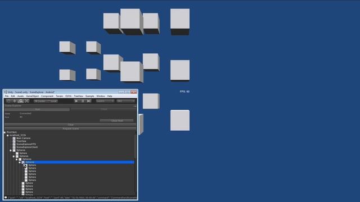The height and width of the screenshot is (202, 360).
Task: Collapse the highlighted Spheres node
Action: pyautogui.click(x=20, y=162)
